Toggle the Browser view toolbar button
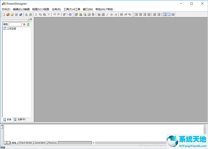The width and height of the screenshot is (208, 149). click(164, 15)
